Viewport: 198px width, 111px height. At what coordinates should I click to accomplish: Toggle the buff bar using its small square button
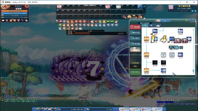coord(57,21)
